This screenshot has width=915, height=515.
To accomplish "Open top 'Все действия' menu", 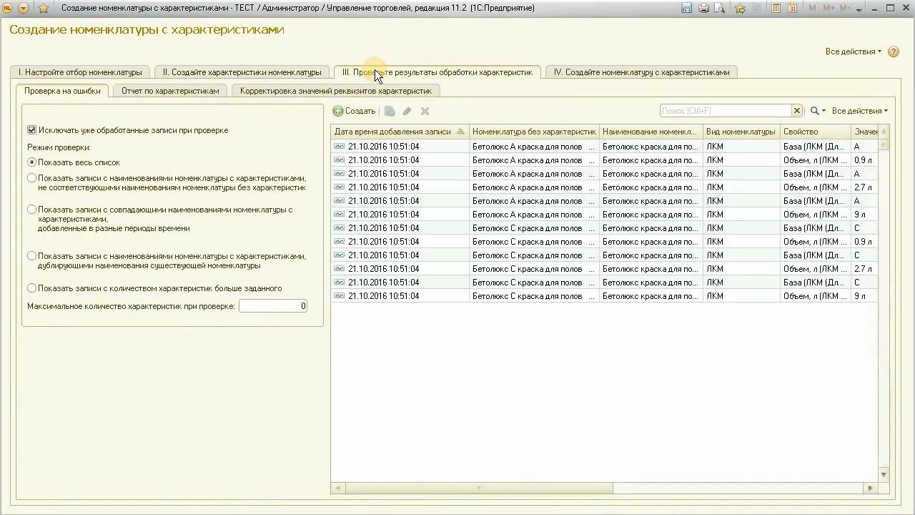I will (x=854, y=51).
